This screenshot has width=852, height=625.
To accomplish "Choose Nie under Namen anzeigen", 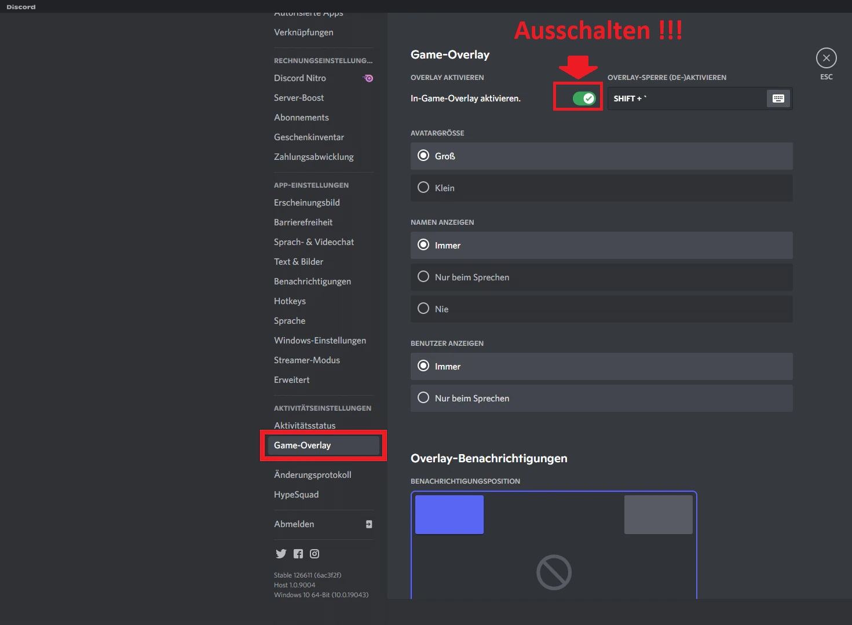I will [x=601, y=309].
